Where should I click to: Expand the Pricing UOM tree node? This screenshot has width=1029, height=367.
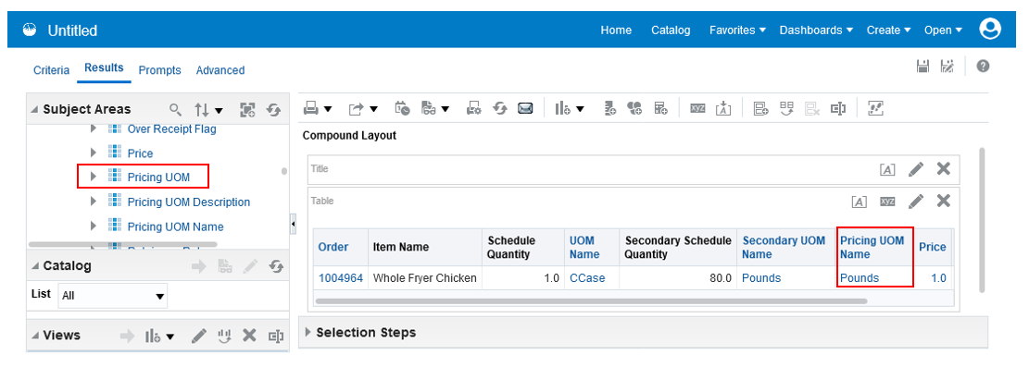[x=94, y=177]
